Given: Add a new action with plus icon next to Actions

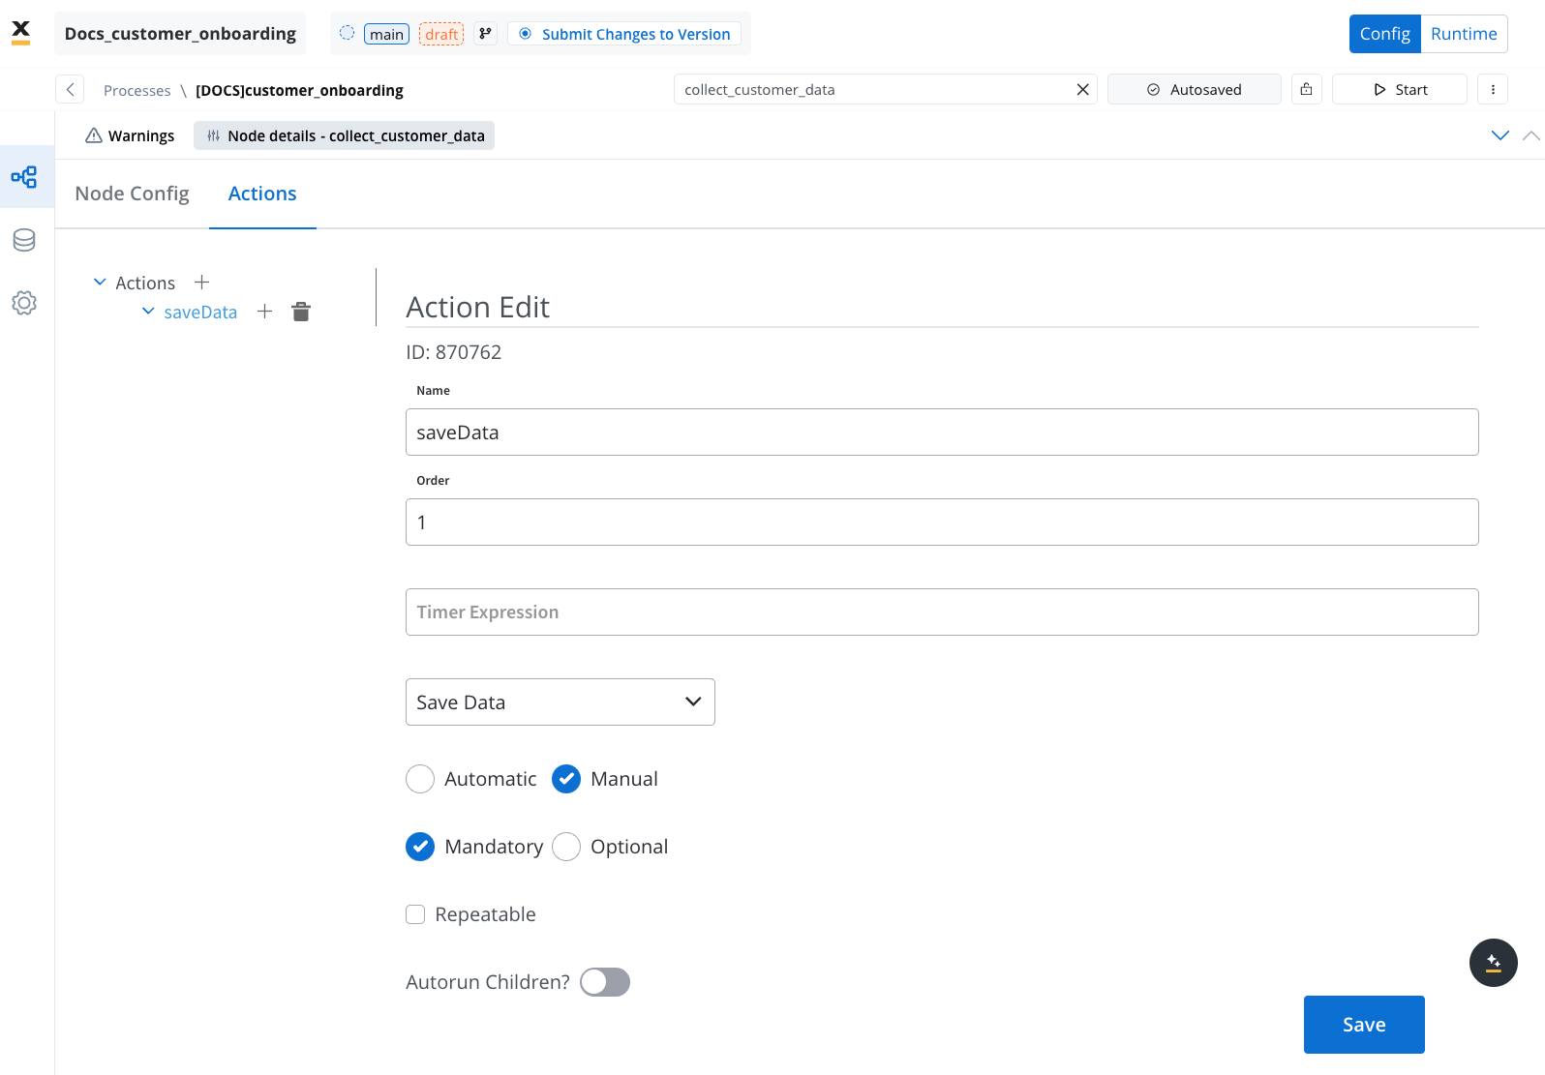Looking at the screenshot, I should tap(201, 283).
